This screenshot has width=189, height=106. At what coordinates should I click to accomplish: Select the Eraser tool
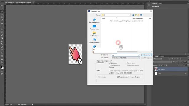coord(2,35)
